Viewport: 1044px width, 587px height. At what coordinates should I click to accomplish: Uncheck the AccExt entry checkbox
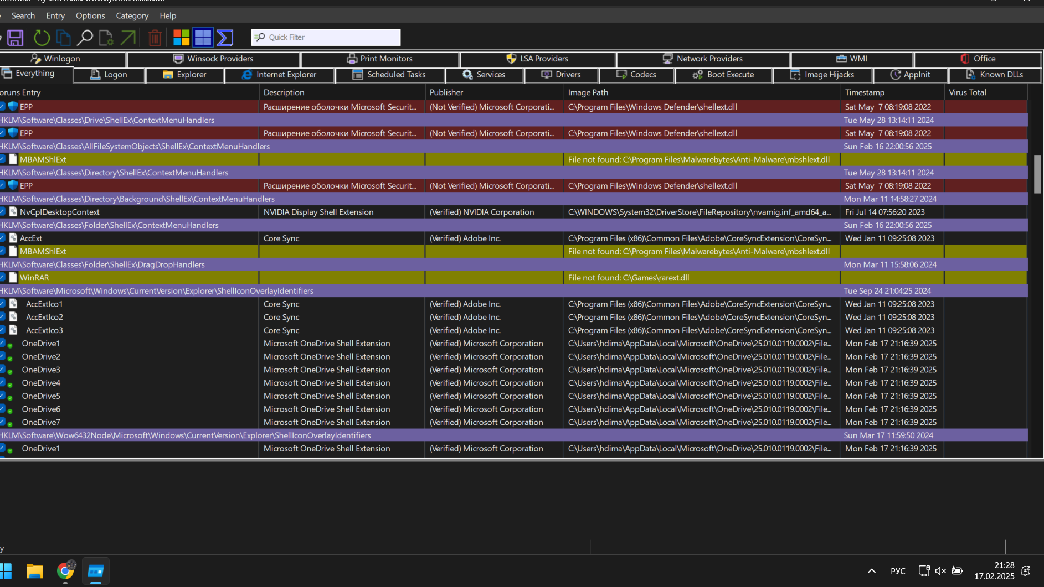3,238
